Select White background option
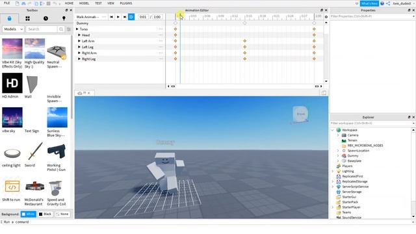 (x=29, y=214)
